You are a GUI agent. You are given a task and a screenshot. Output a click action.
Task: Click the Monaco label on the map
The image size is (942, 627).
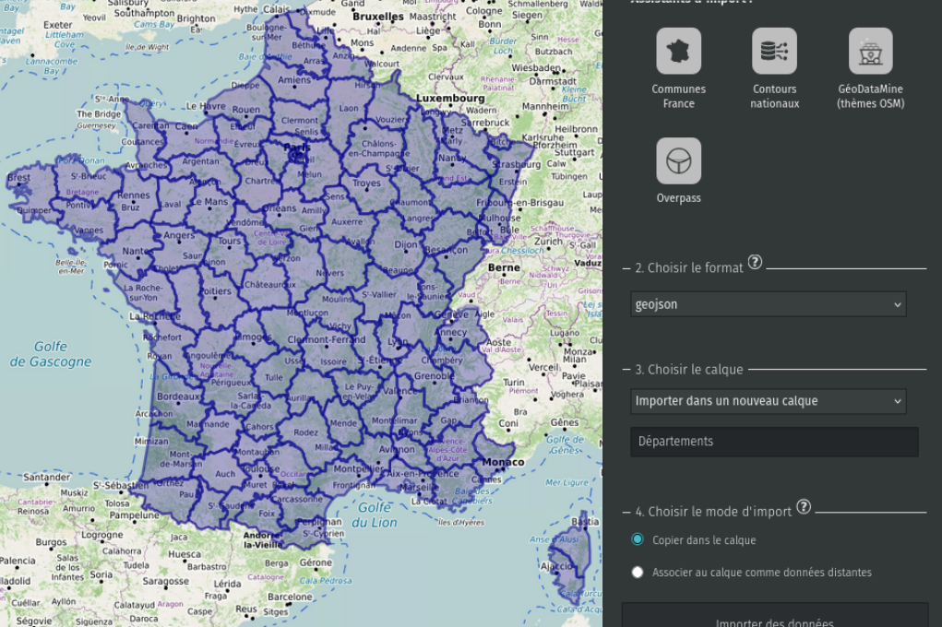click(503, 462)
